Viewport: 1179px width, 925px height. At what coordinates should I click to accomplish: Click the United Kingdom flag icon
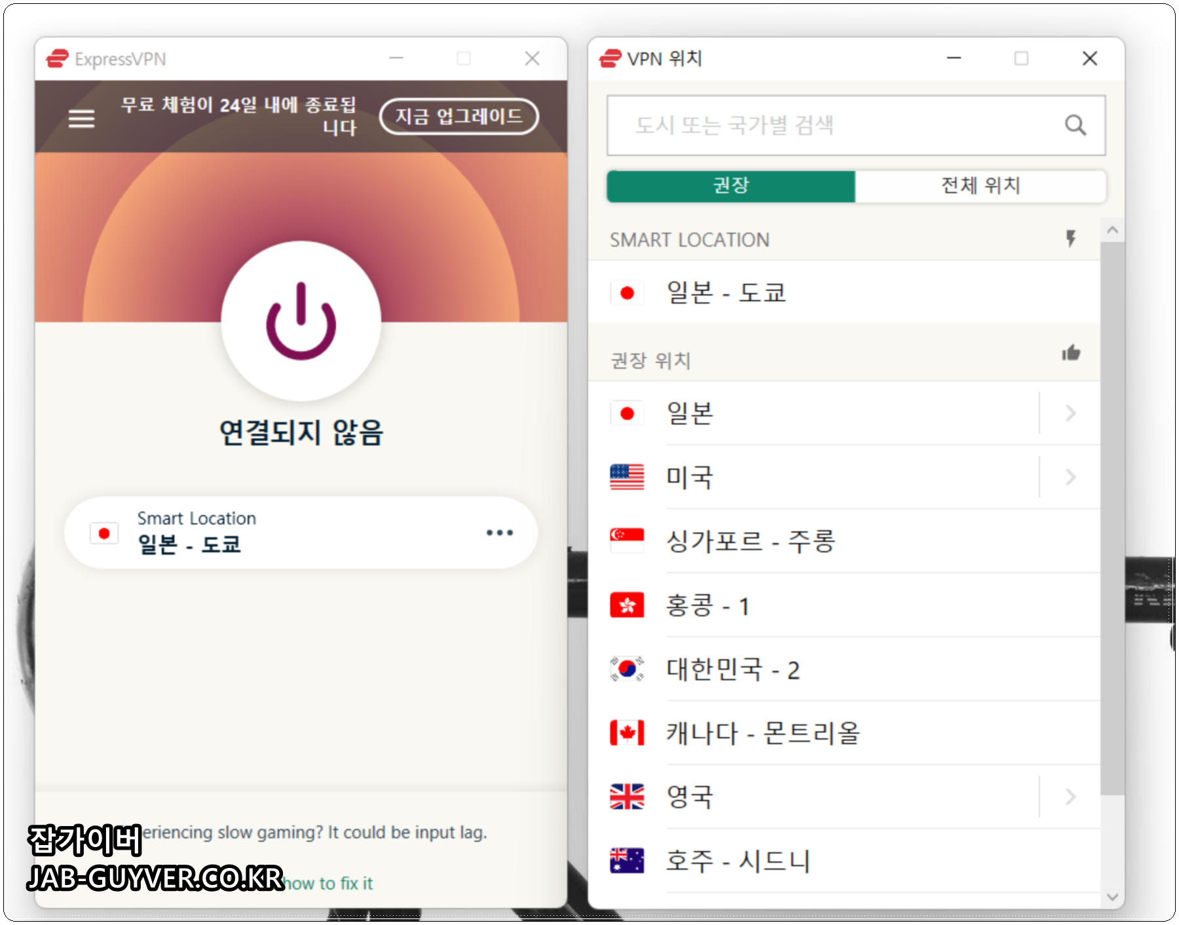[627, 797]
